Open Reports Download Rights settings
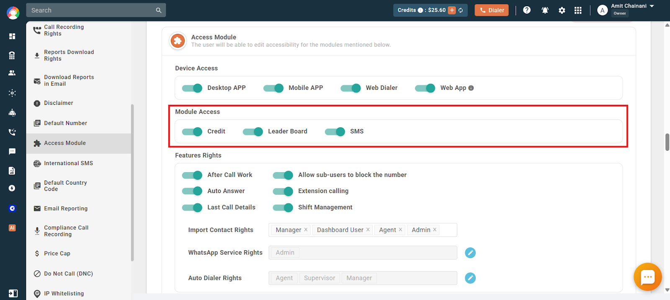The width and height of the screenshot is (670, 300). coord(79,56)
